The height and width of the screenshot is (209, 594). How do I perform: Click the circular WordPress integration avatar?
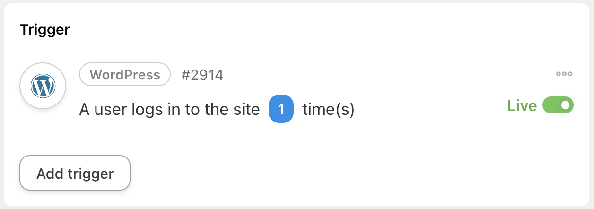43,86
